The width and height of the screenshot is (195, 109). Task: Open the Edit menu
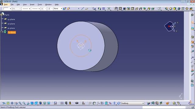click(18, 5)
